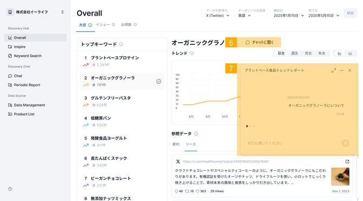Click the send button in chat input
The image size is (363, 201).
(345, 143)
